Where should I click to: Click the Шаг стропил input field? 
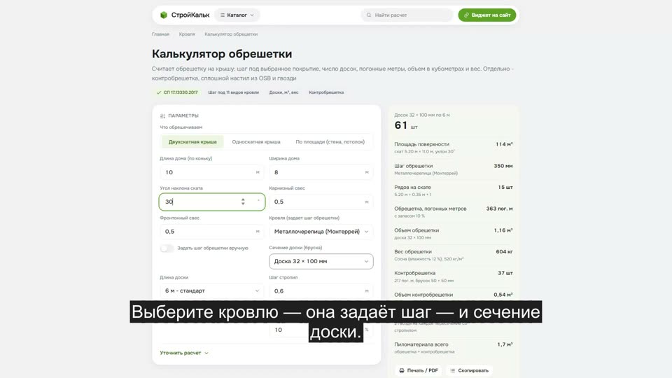pyautogui.click(x=321, y=291)
